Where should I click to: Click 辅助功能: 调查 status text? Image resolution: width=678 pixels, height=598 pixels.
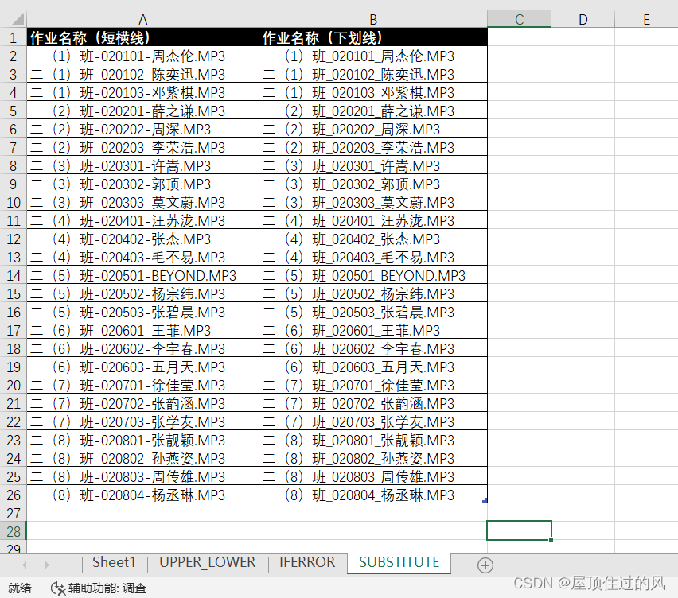click(x=107, y=588)
